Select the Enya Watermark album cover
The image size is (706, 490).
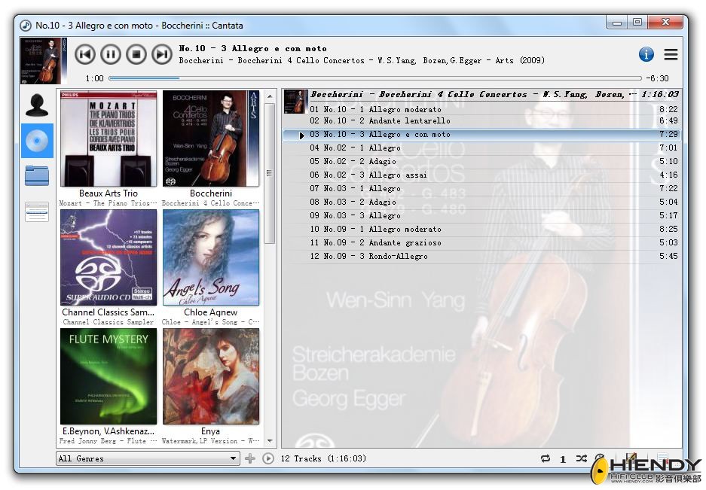(211, 376)
